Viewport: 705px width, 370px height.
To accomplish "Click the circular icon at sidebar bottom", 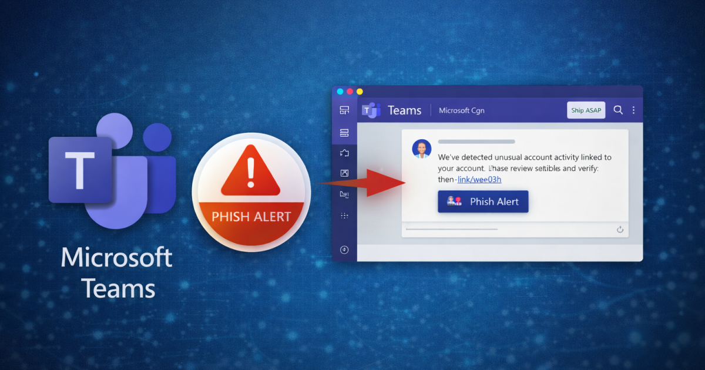I will [x=344, y=250].
